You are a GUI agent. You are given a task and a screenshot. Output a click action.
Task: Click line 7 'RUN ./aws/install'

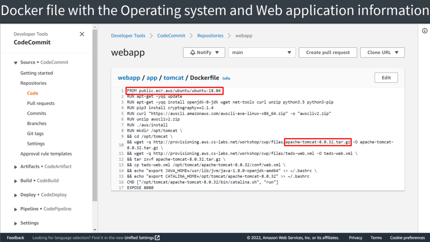(x=147, y=125)
